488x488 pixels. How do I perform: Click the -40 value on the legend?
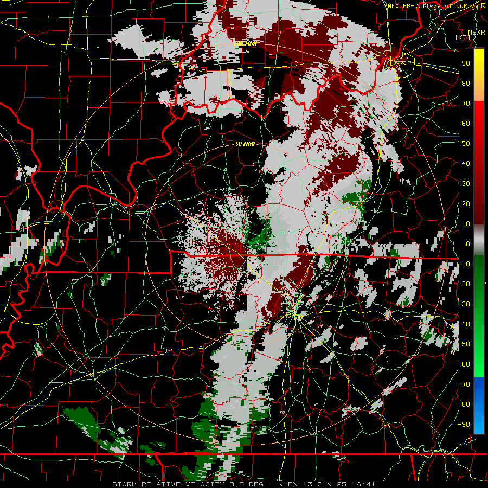click(x=464, y=324)
